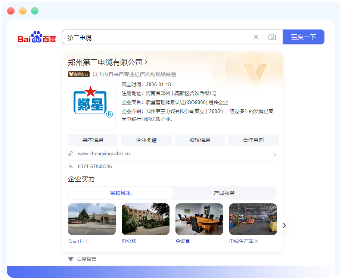Open 合作意向 section
This screenshot has height=278, width=342.
(x=253, y=140)
